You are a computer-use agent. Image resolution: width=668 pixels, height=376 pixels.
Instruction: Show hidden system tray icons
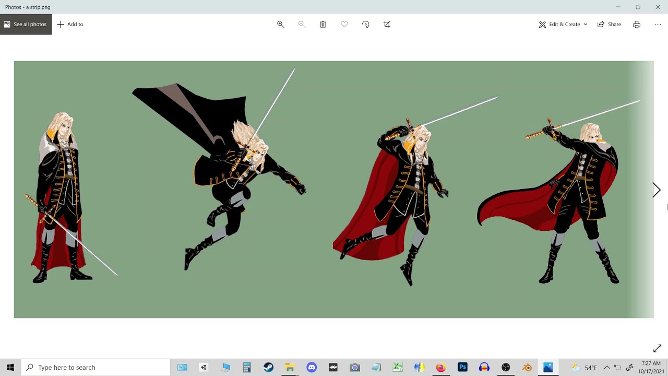(607, 367)
